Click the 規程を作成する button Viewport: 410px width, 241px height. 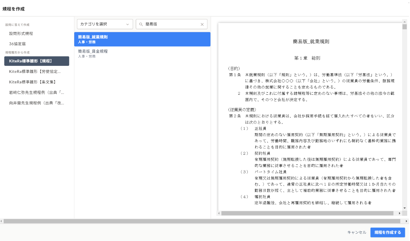388,232
